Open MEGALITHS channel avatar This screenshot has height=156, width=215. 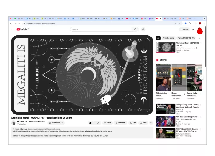13,123
